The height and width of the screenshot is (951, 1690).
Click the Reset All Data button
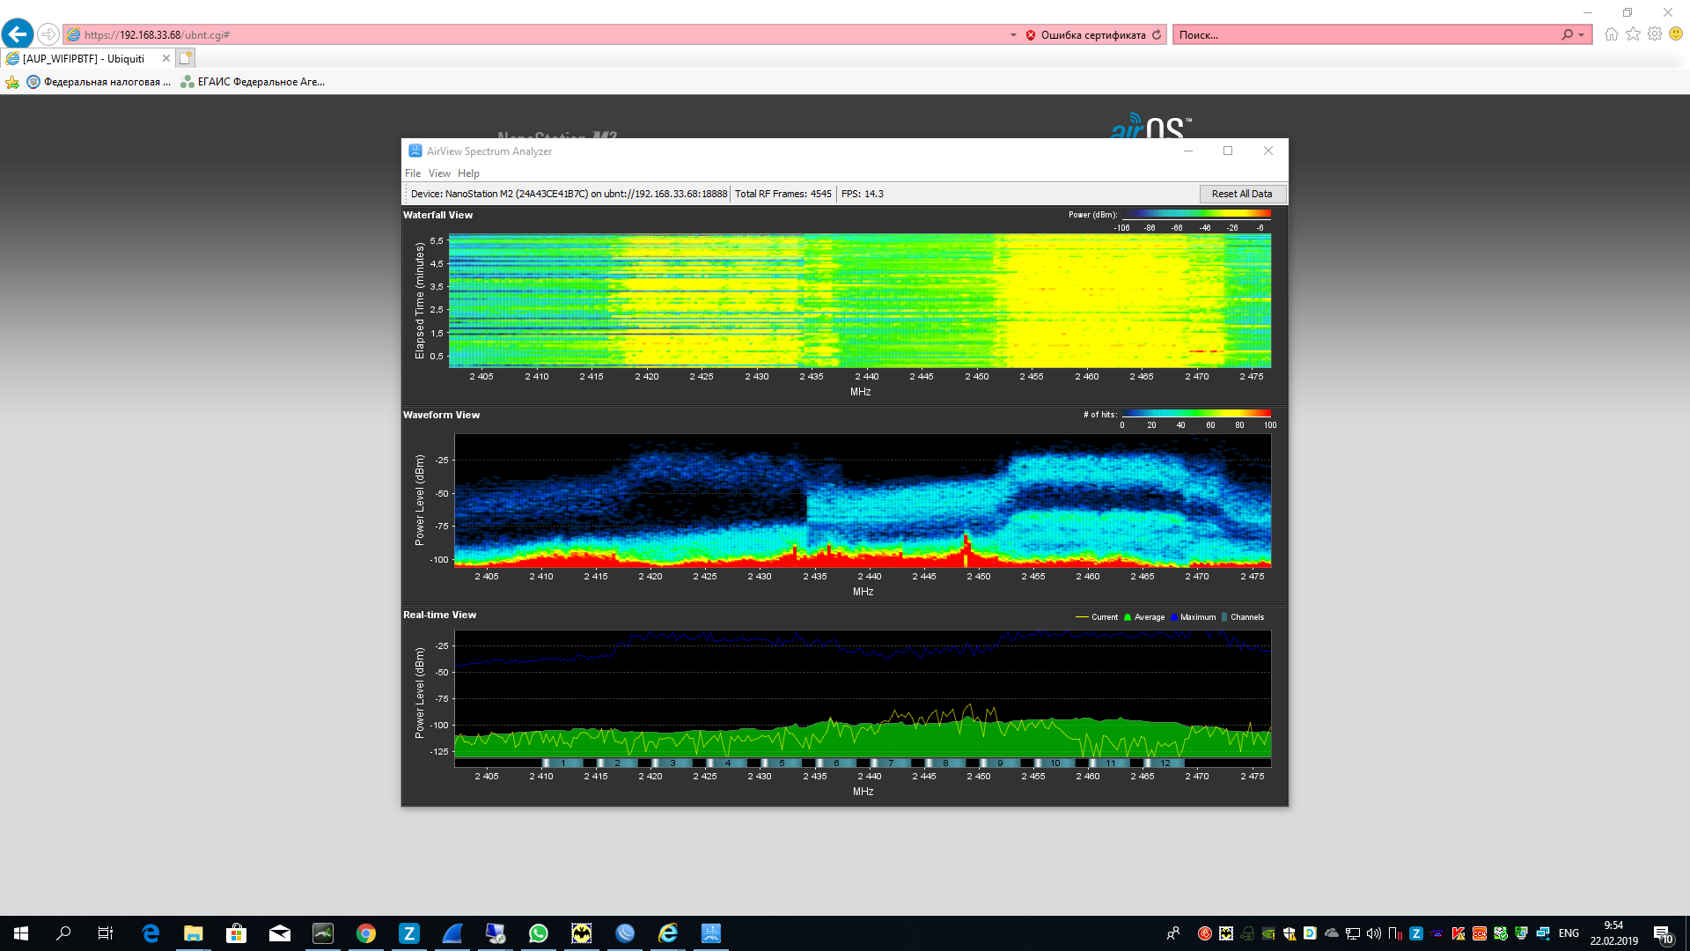[1242, 194]
